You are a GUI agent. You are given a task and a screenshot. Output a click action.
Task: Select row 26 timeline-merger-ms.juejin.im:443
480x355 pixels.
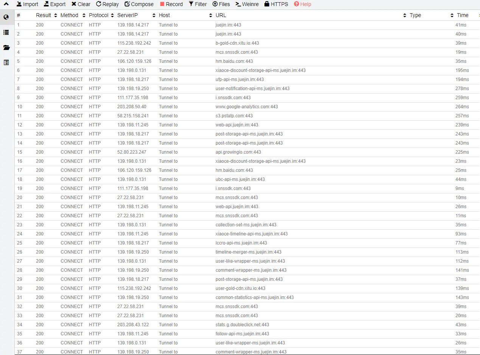(x=247, y=252)
